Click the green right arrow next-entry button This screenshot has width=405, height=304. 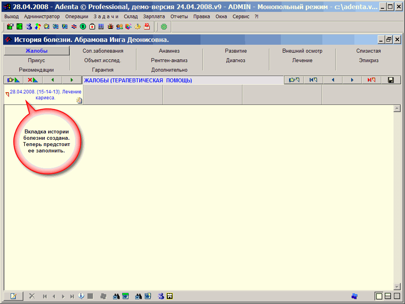point(72,80)
